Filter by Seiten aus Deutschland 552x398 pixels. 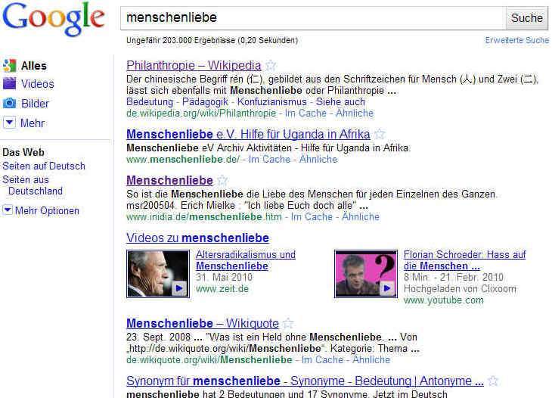(33, 185)
